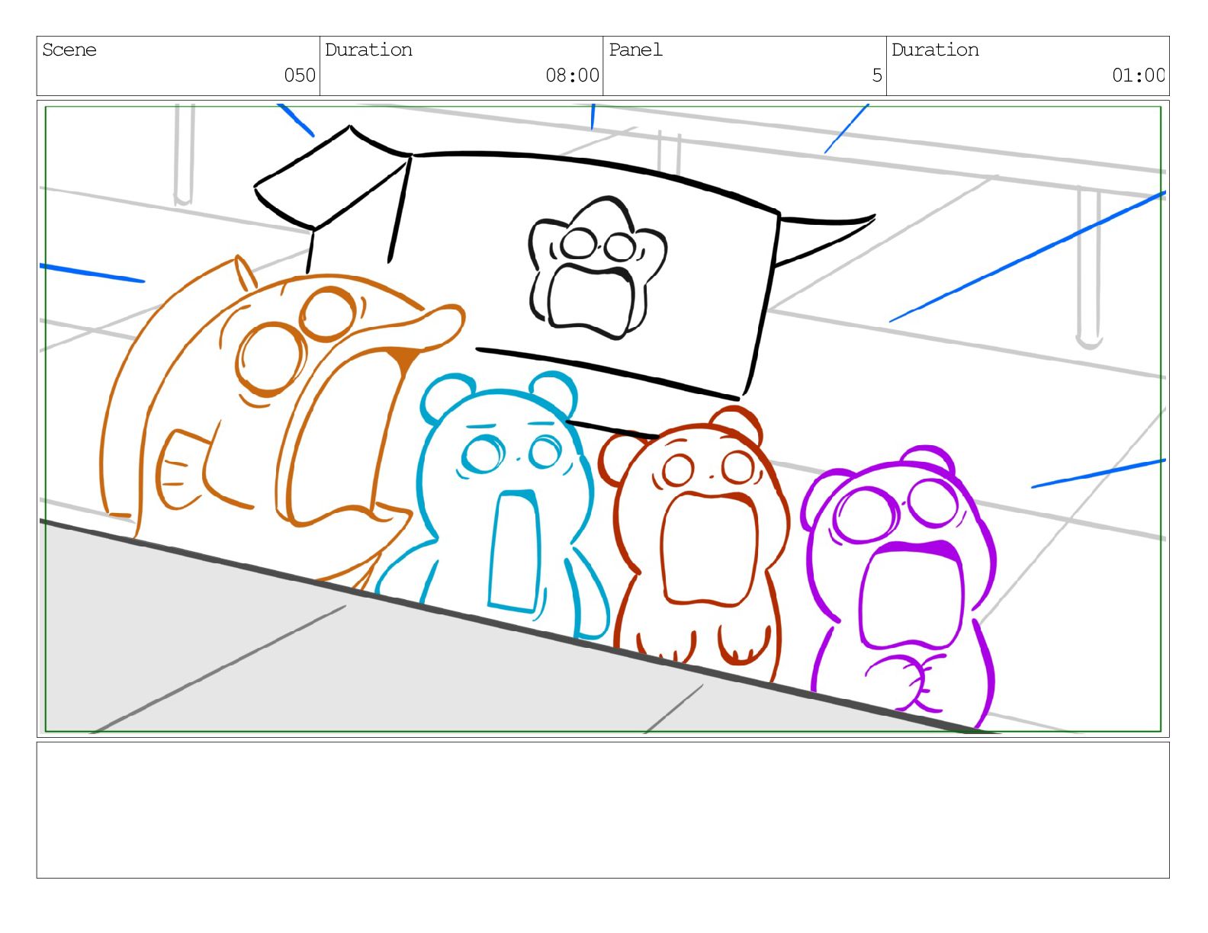
Task: Click the scene duration value 08:00
Action: point(572,75)
